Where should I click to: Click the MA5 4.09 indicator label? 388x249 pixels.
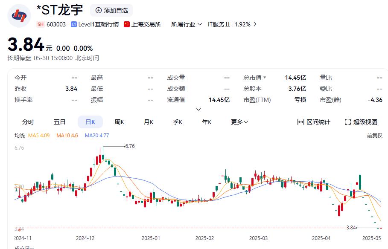click(x=39, y=136)
